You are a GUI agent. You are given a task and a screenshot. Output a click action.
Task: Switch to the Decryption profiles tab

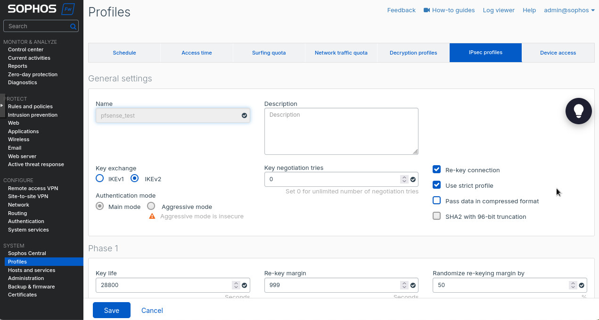pos(413,53)
